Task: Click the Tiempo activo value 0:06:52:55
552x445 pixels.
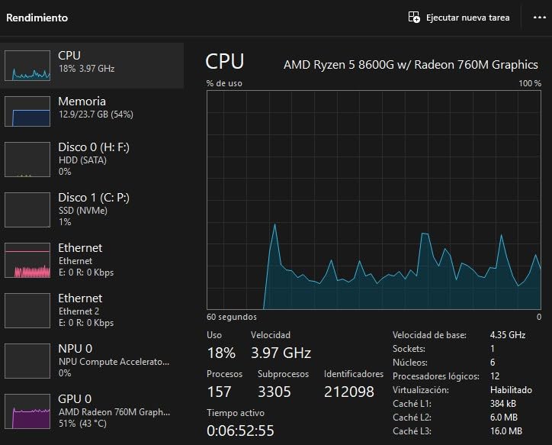Action: (x=240, y=430)
